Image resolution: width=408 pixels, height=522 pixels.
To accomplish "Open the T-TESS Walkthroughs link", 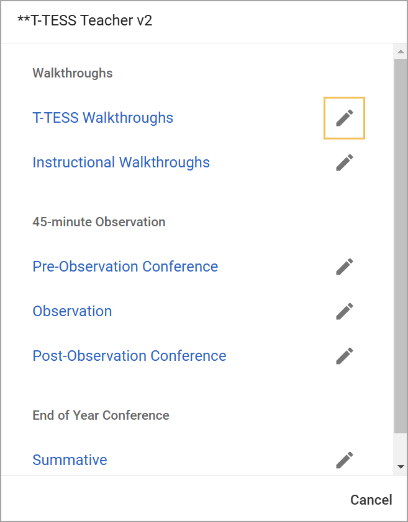I will click(x=102, y=118).
